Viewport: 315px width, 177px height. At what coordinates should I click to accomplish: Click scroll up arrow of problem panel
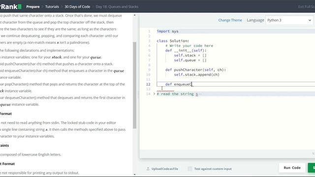pos(134,15)
